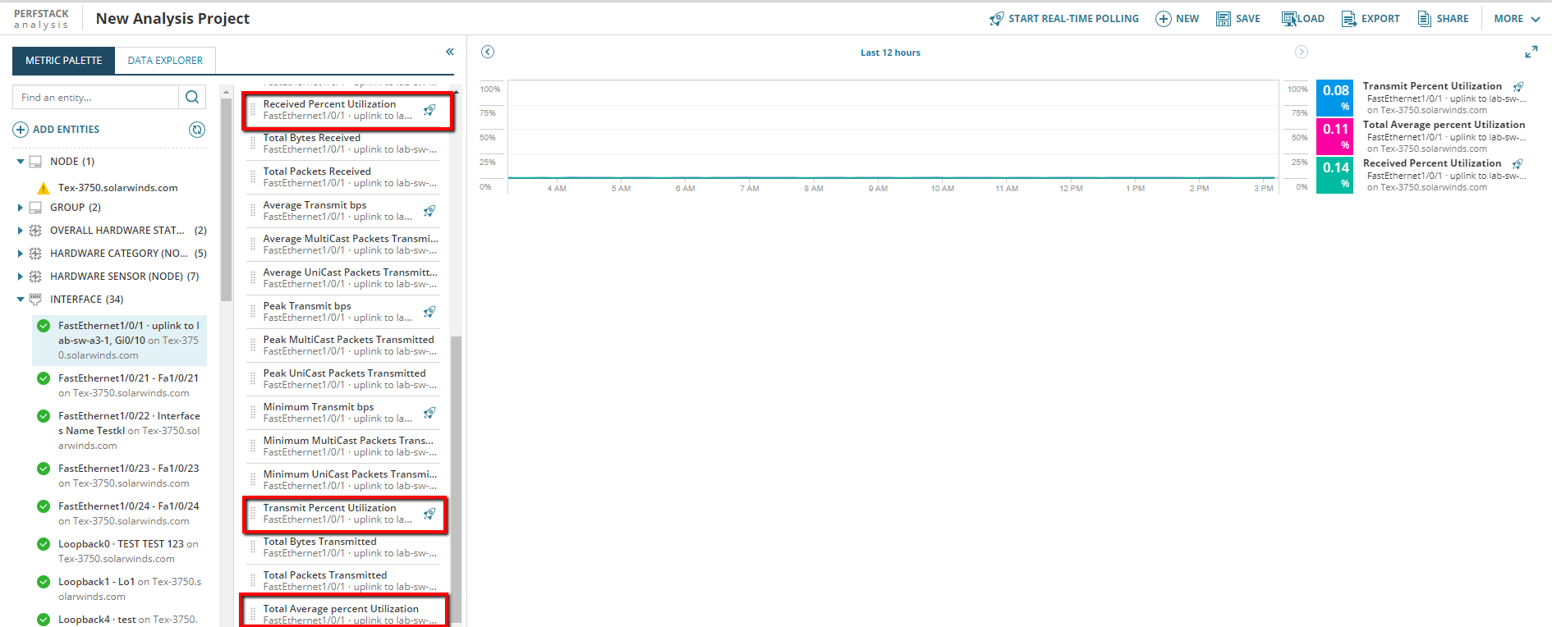
Task: Click the rocket icon on chart legend Transmit Percent Utilization
Action: [1518, 86]
